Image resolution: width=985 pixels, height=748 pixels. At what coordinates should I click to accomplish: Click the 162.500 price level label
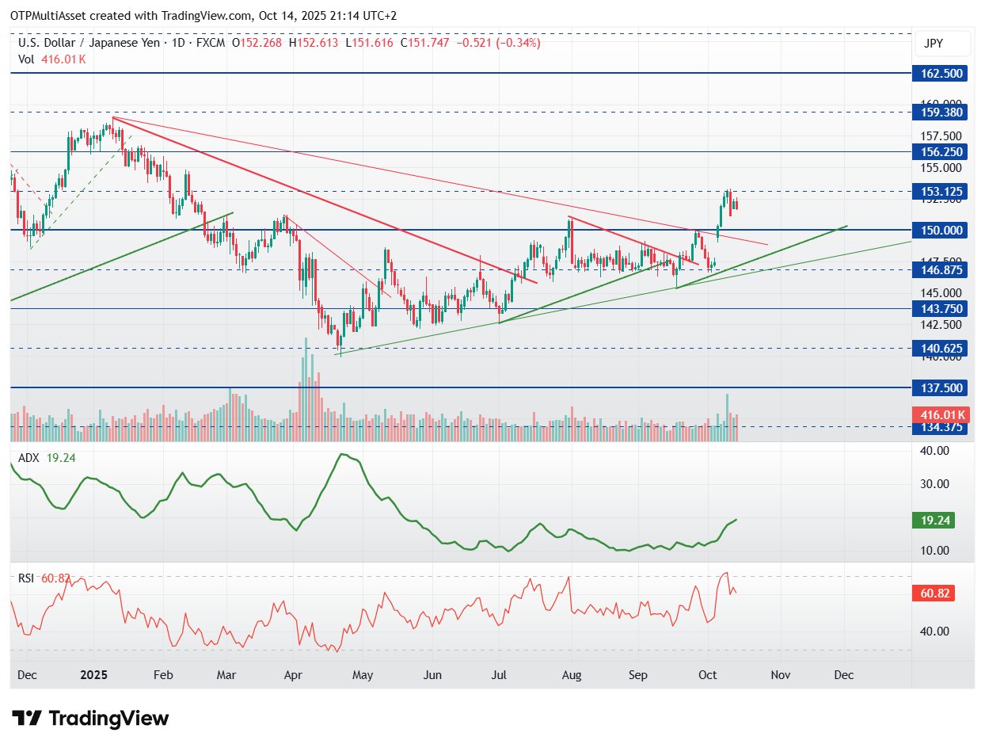coord(941,73)
